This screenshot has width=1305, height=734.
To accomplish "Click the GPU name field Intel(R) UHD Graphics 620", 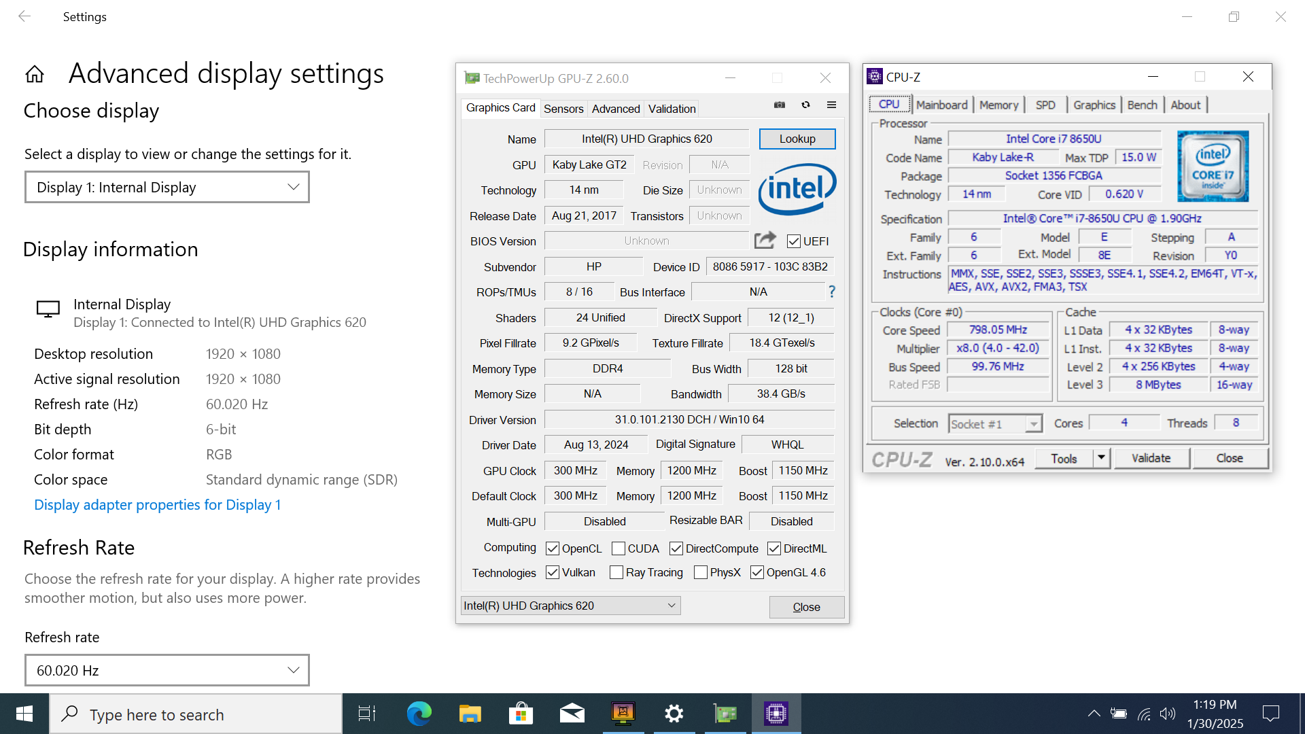I will (646, 139).
